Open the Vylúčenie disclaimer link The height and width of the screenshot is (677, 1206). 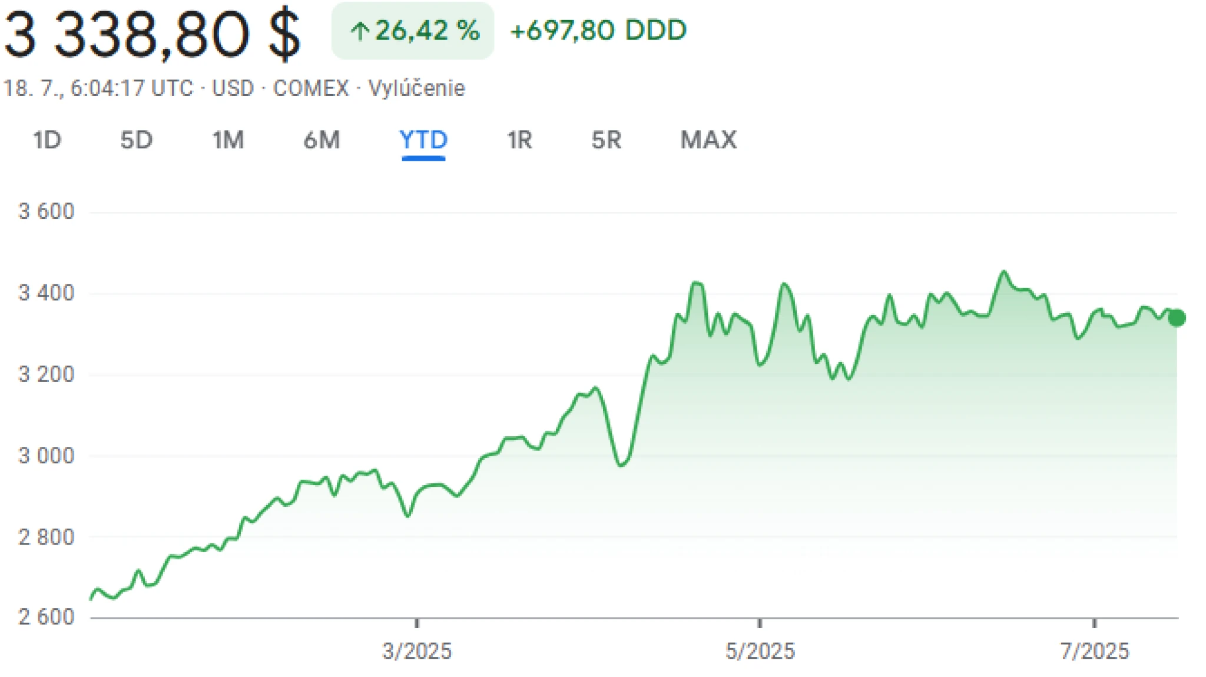point(416,88)
